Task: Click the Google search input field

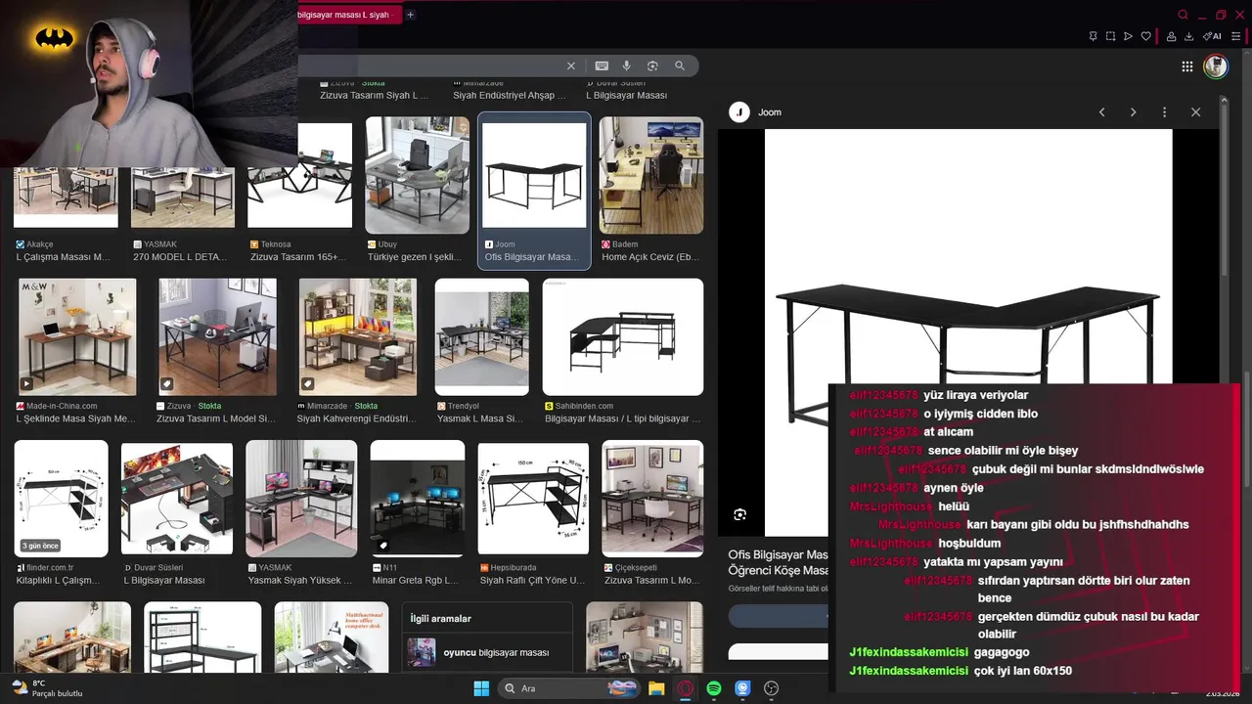Action: (430, 66)
